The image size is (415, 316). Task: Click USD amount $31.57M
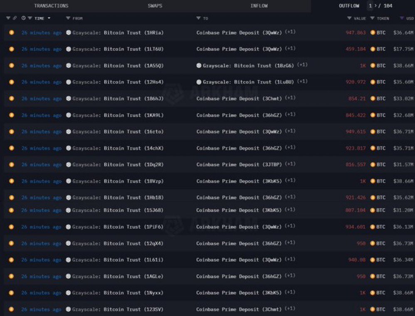click(x=403, y=165)
